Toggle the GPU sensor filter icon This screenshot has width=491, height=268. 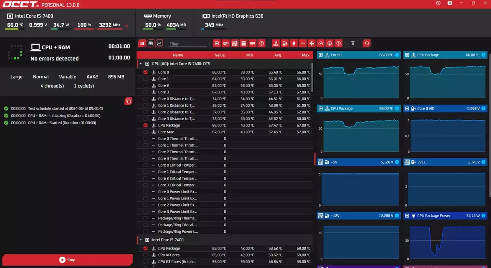tap(226, 44)
